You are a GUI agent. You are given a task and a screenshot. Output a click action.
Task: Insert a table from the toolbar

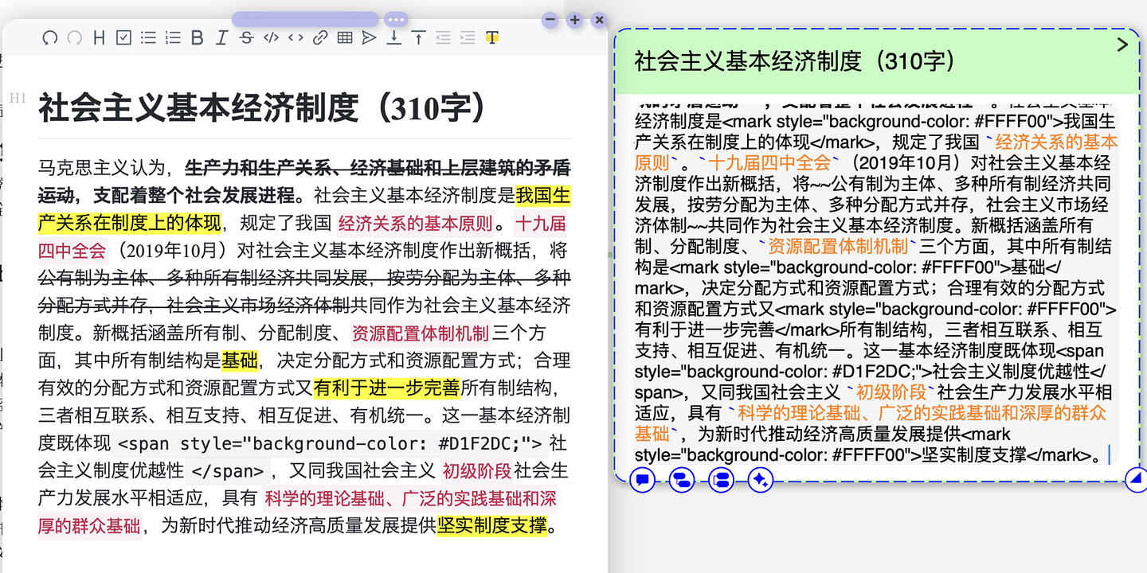click(x=344, y=37)
